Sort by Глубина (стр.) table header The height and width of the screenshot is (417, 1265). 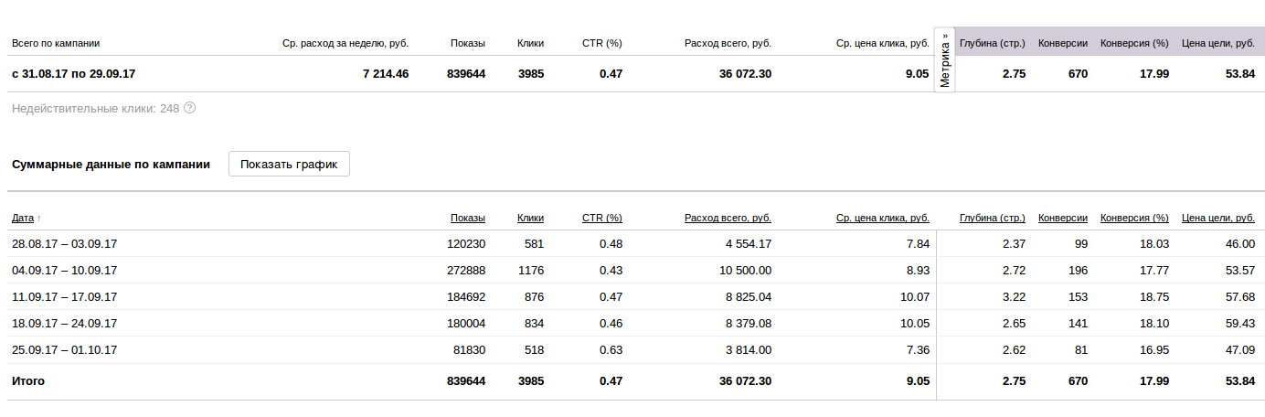[x=992, y=219]
